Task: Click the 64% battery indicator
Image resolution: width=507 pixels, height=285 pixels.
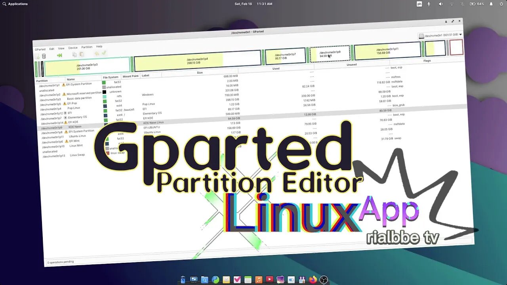Action: click(477, 4)
